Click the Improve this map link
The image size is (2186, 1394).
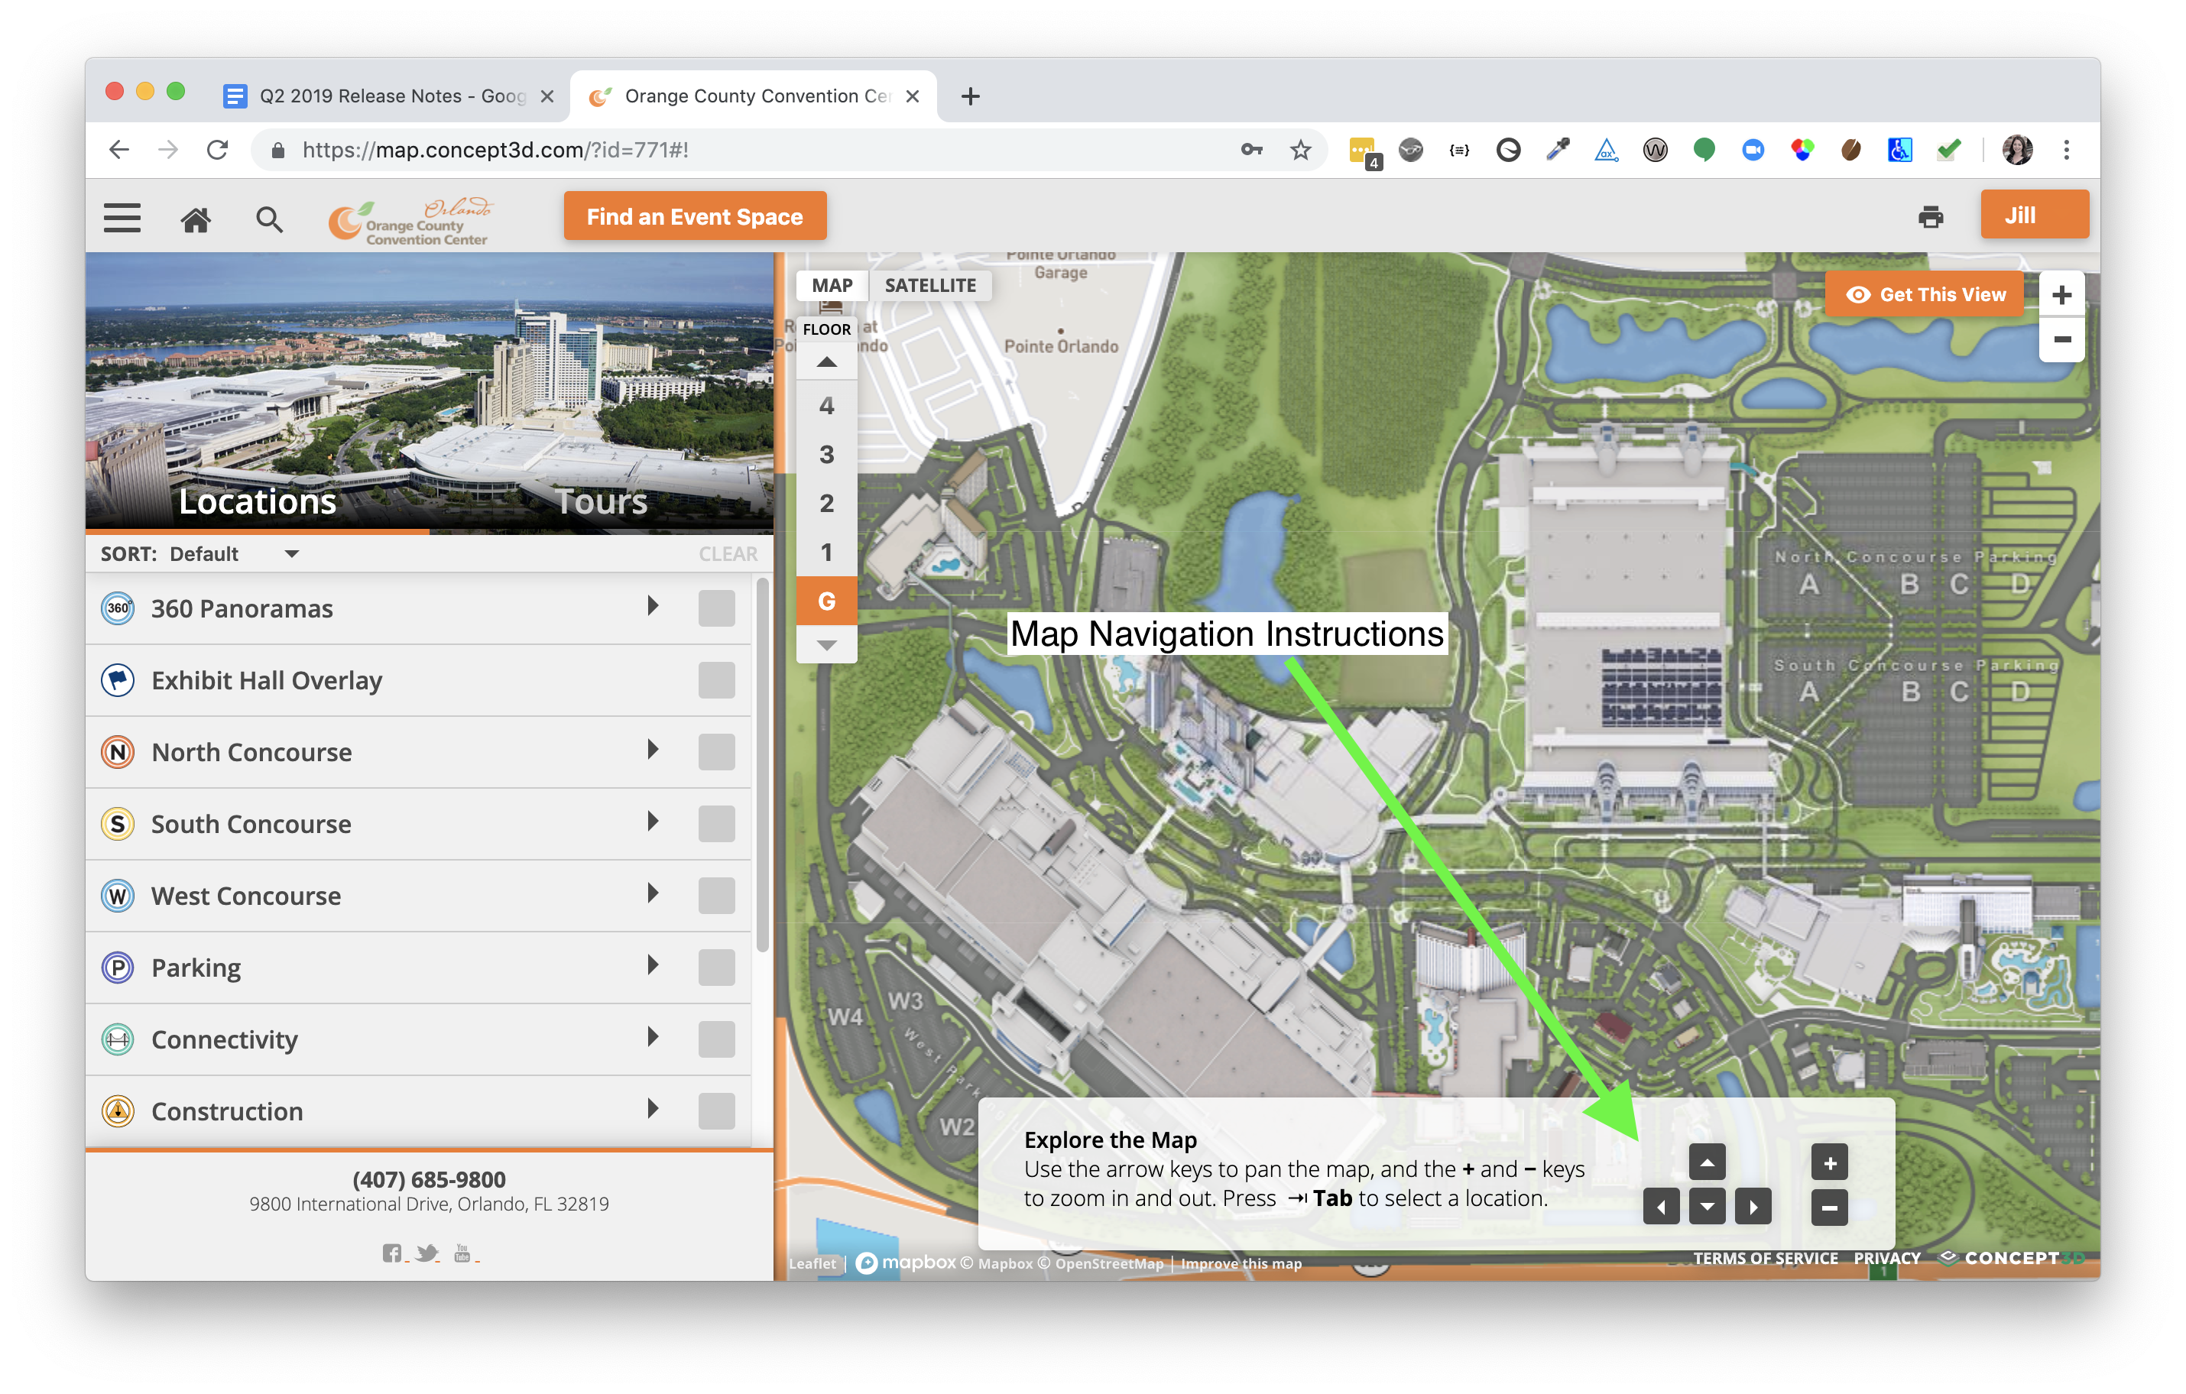coord(1240,1263)
